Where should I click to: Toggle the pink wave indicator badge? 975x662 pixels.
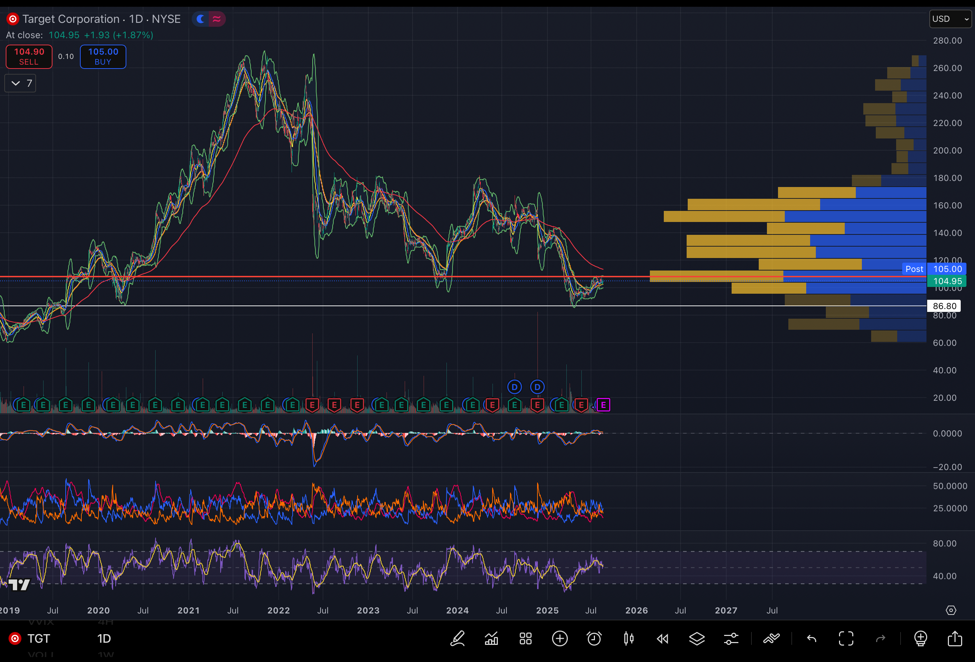pos(217,19)
